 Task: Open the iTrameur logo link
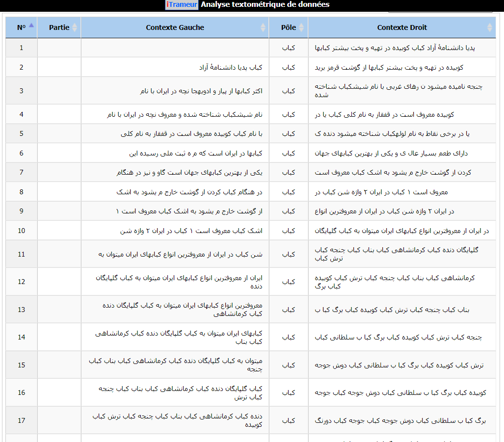(x=182, y=4)
